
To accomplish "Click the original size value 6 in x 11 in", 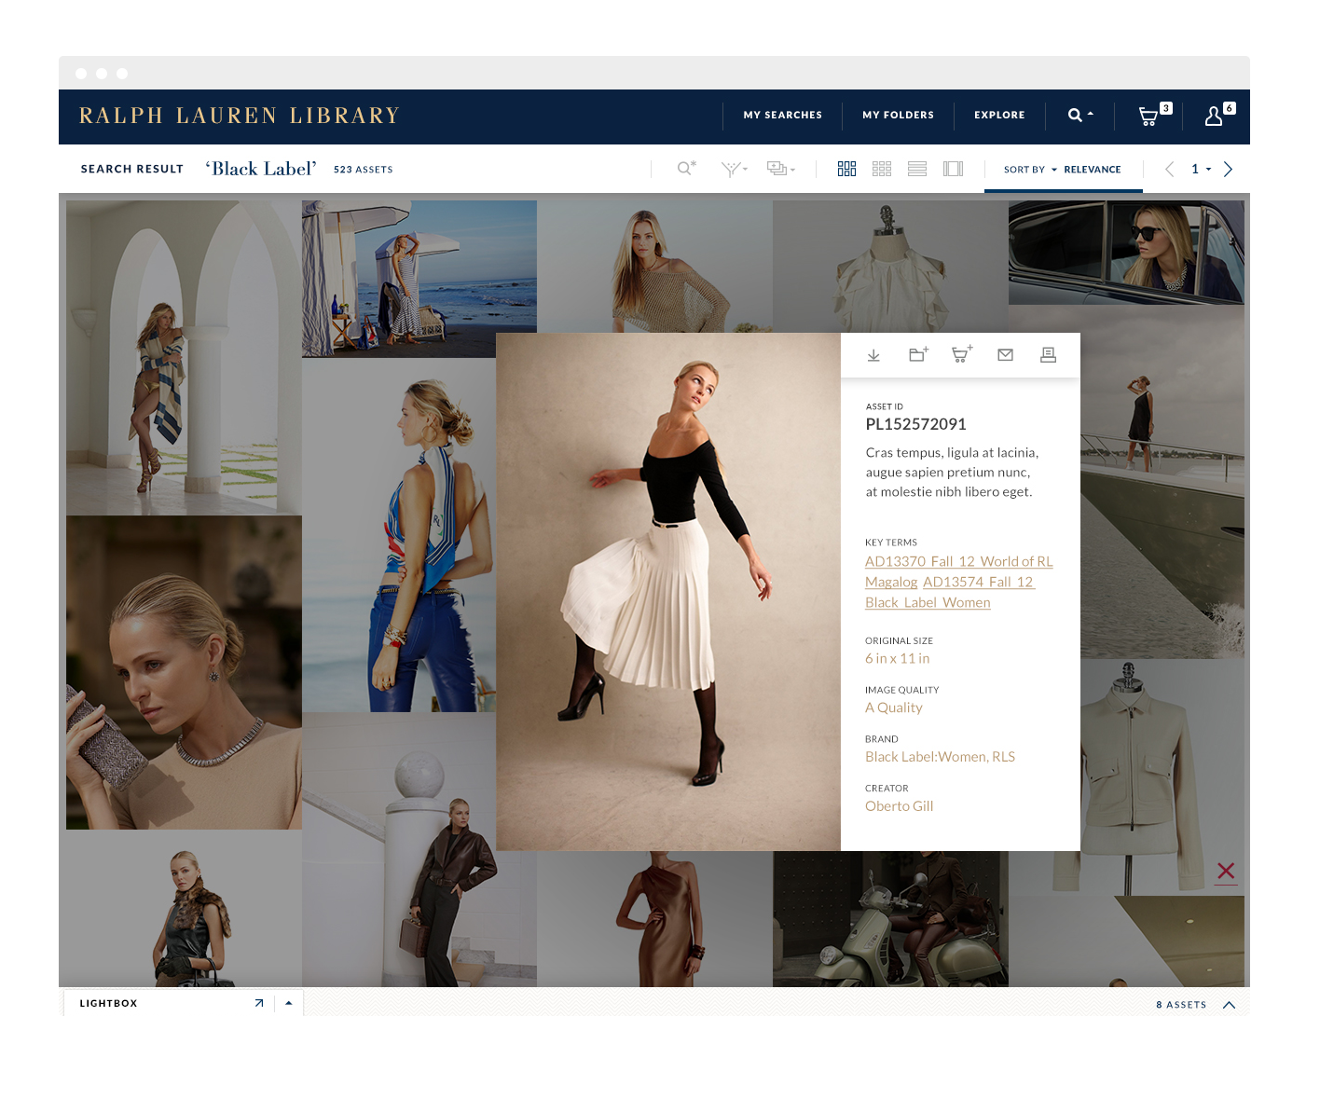I will [897, 658].
